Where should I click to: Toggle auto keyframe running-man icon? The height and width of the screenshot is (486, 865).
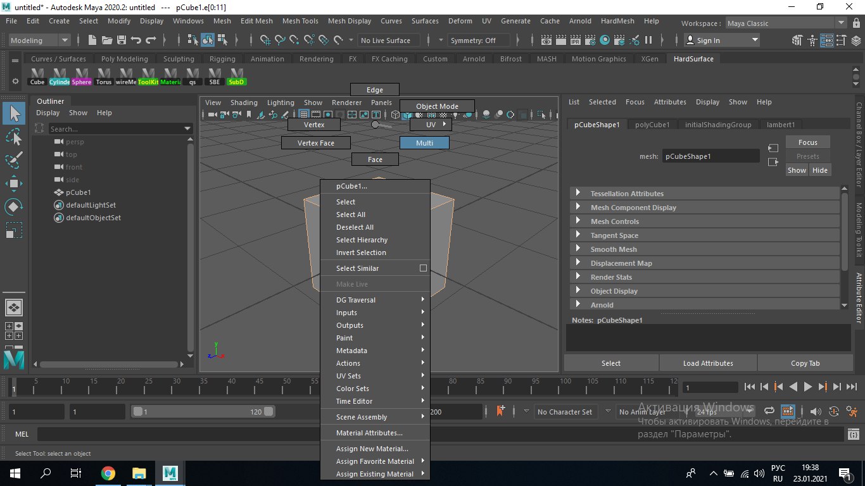(x=852, y=411)
